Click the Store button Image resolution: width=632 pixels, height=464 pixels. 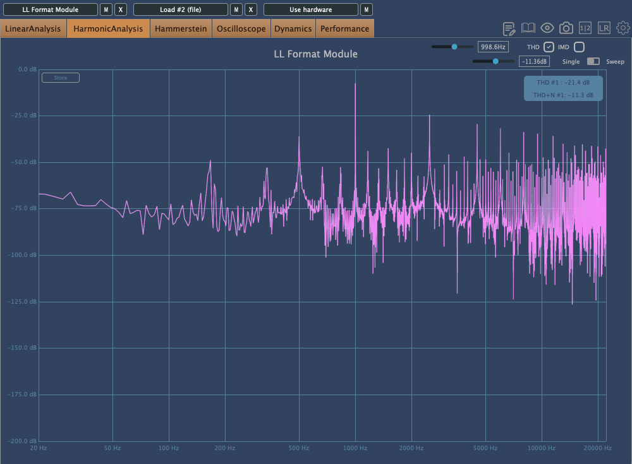pyautogui.click(x=60, y=78)
